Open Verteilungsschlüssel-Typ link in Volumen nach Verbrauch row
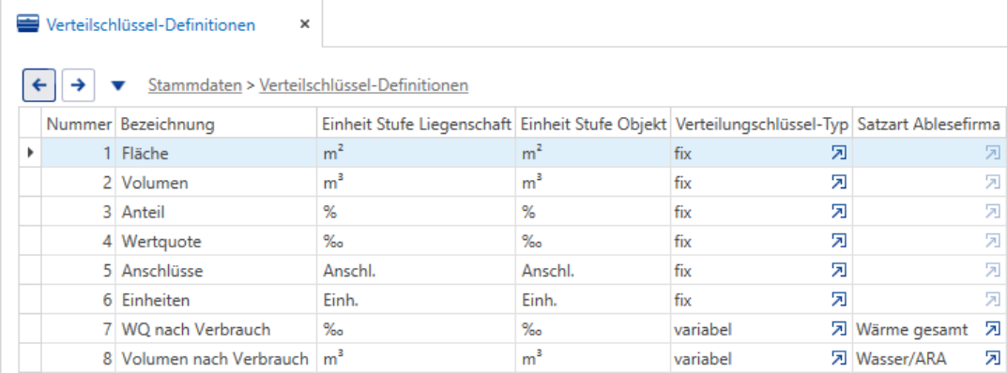Screen dimensions: 1007x373 tap(838, 358)
